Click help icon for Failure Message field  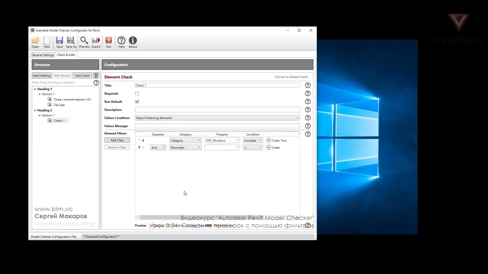click(x=308, y=126)
